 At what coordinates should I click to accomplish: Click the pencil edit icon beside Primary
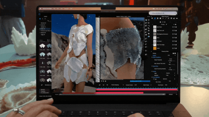coord(166,25)
